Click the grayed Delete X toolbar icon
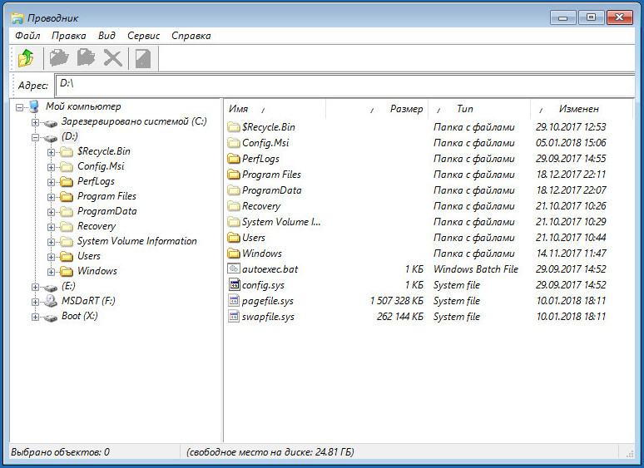This screenshot has width=644, height=468. pos(113,58)
